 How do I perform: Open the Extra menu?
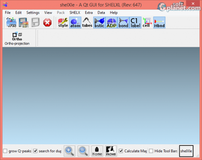89,13
